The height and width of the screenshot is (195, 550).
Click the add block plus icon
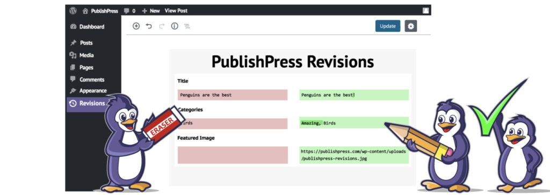coord(136,26)
